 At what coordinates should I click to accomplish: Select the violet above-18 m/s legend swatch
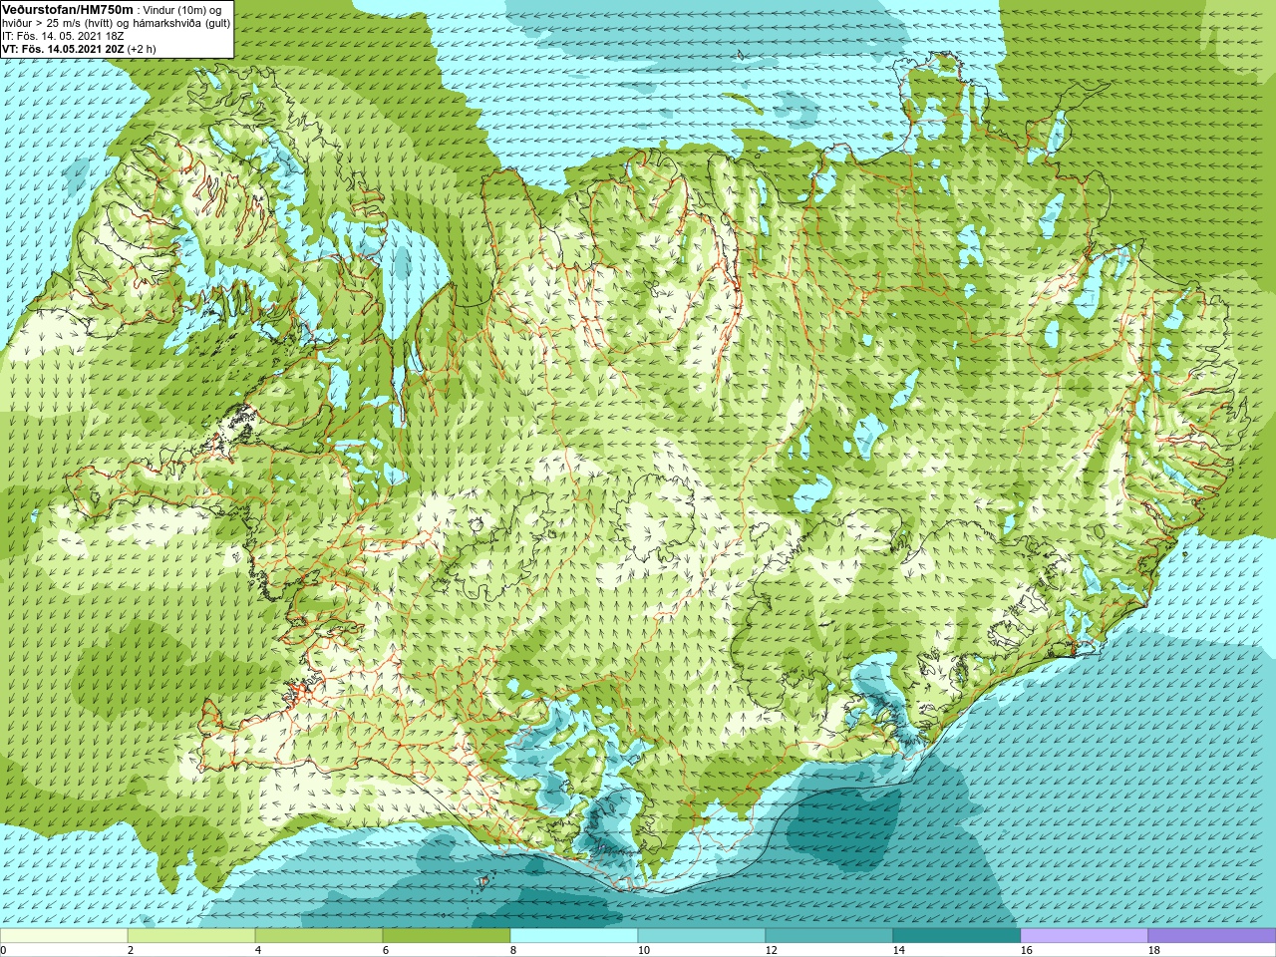point(1212,936)
